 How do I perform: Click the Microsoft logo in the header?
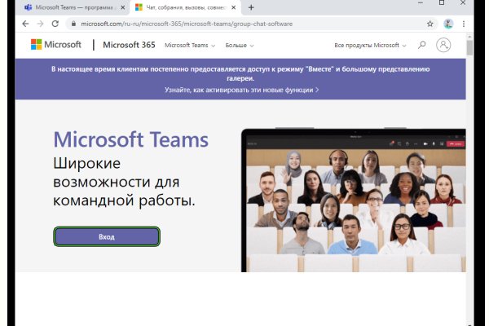(x=55, y=45)
